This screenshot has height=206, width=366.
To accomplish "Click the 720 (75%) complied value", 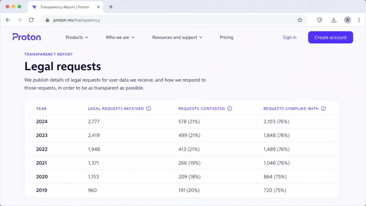I will coord(275,190).
